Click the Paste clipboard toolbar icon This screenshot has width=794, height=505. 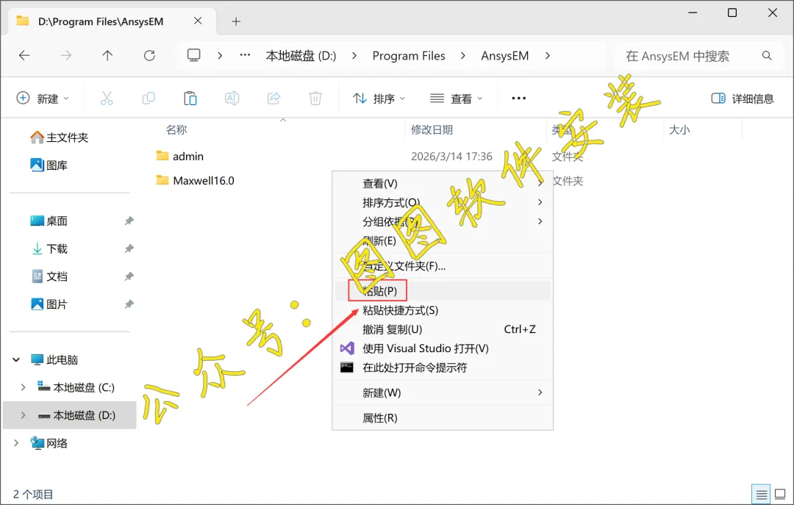click(x=190, y=99)
